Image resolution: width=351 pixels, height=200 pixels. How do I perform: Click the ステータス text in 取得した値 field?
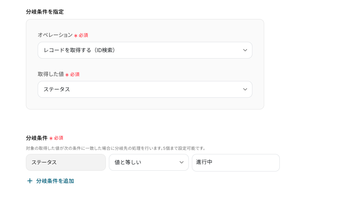tap(57, 89)
